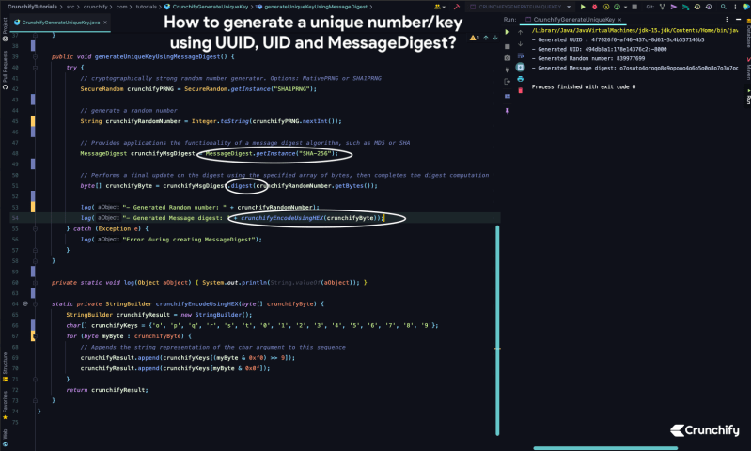751x451 pixels.
Task: Stop button in Run panel sidebar
Action: tap(508, 46)
